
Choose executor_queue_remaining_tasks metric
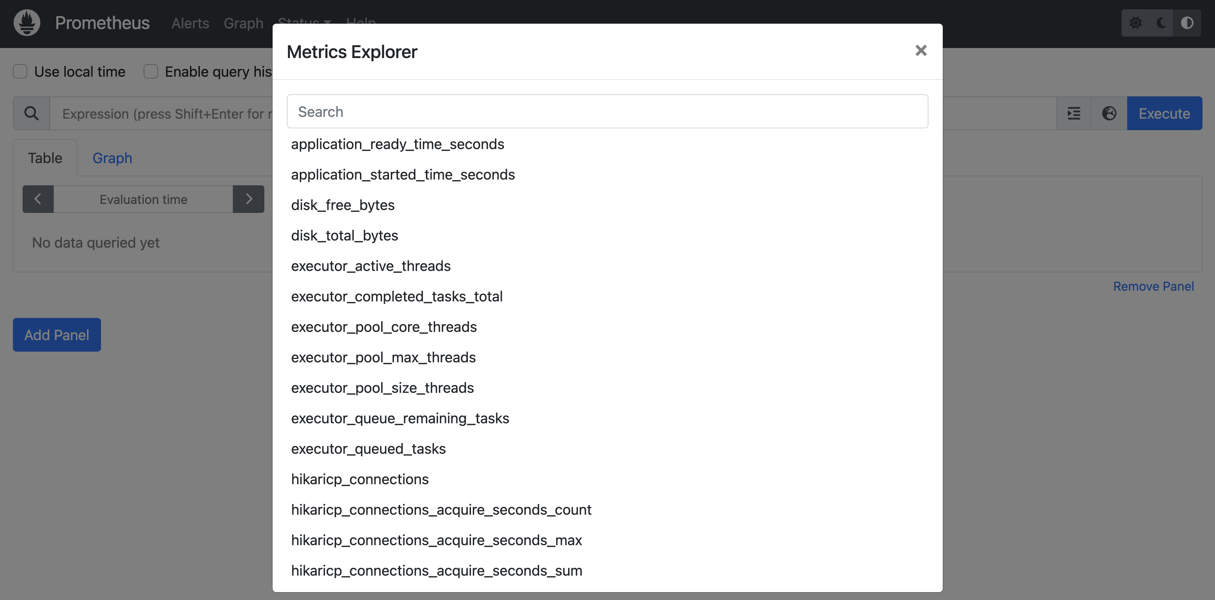click(x=400, y=418)
